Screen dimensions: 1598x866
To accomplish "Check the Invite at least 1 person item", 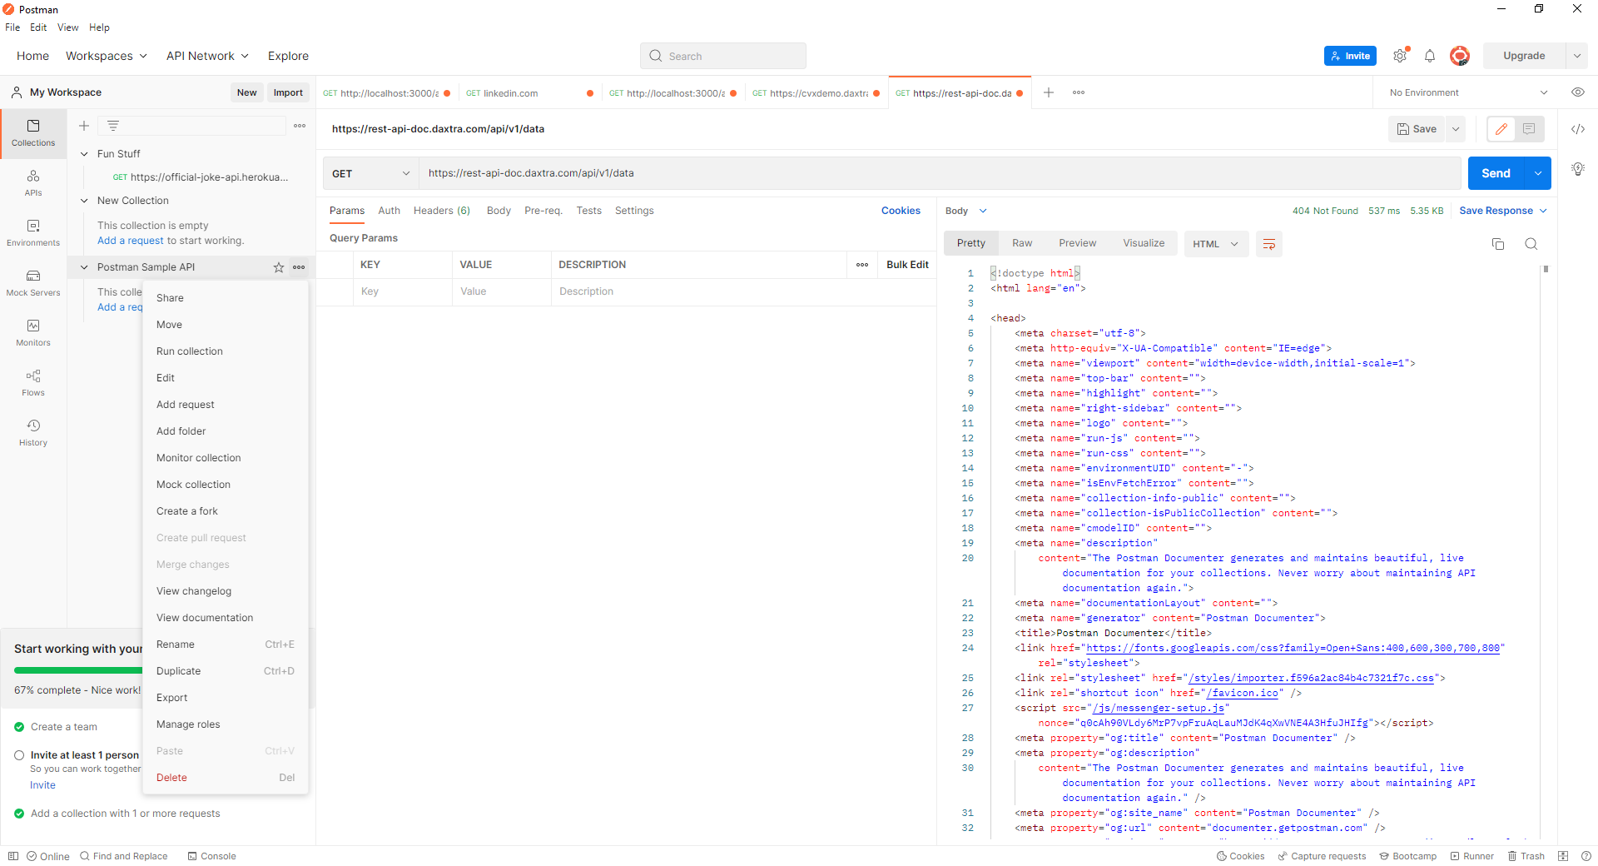I will pyautogui.click(x=19, y=755).
